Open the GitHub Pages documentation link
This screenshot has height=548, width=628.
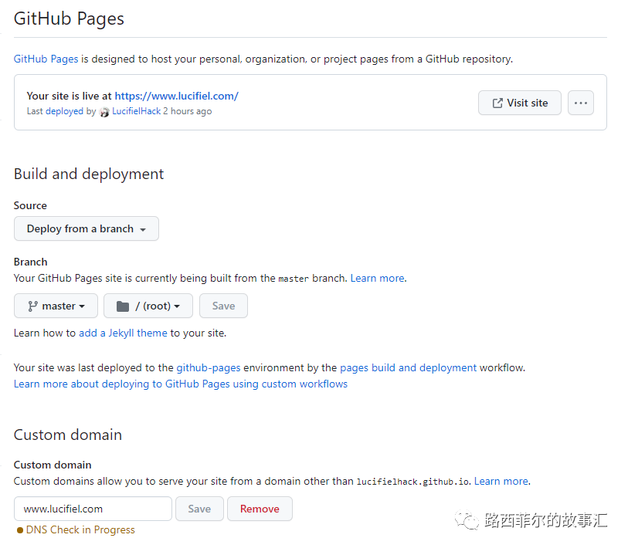46,59
